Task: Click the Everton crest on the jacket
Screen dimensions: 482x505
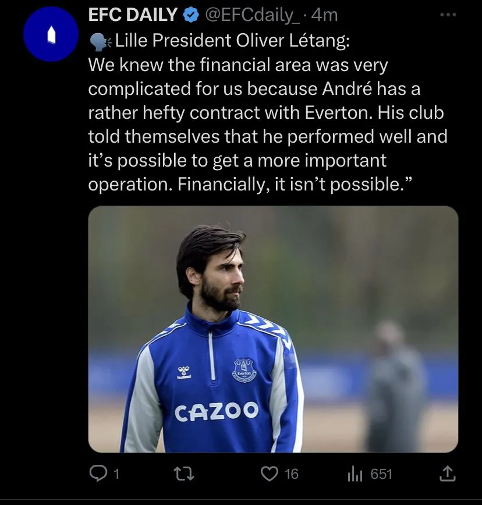Action: [243, 369]
